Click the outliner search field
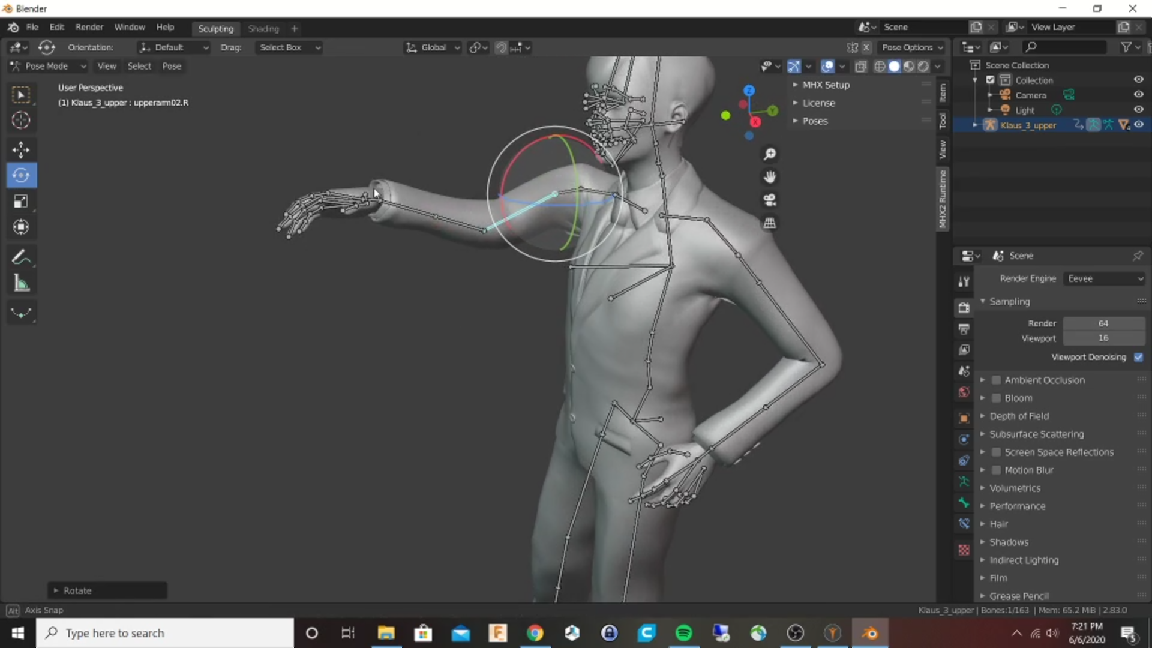Image resolution: width=1152 pixels, height=648 pixels. point(1064,47)
